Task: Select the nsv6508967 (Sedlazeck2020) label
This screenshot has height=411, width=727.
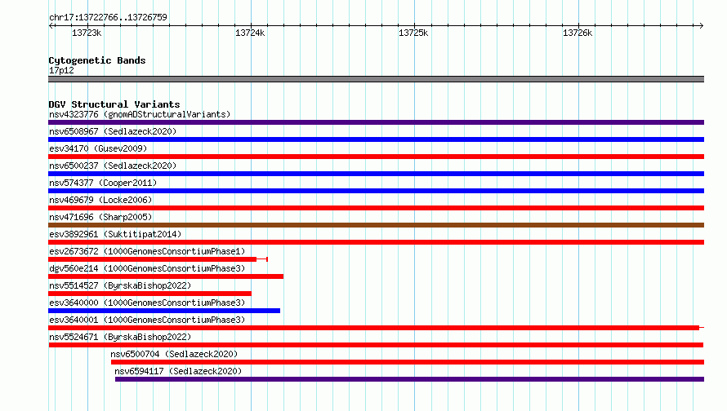Action: (113, 131)
